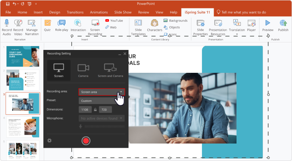Open Translation tool
This screenshot has width=292, height=161.
pyautogui.click(x=237, y=25)
